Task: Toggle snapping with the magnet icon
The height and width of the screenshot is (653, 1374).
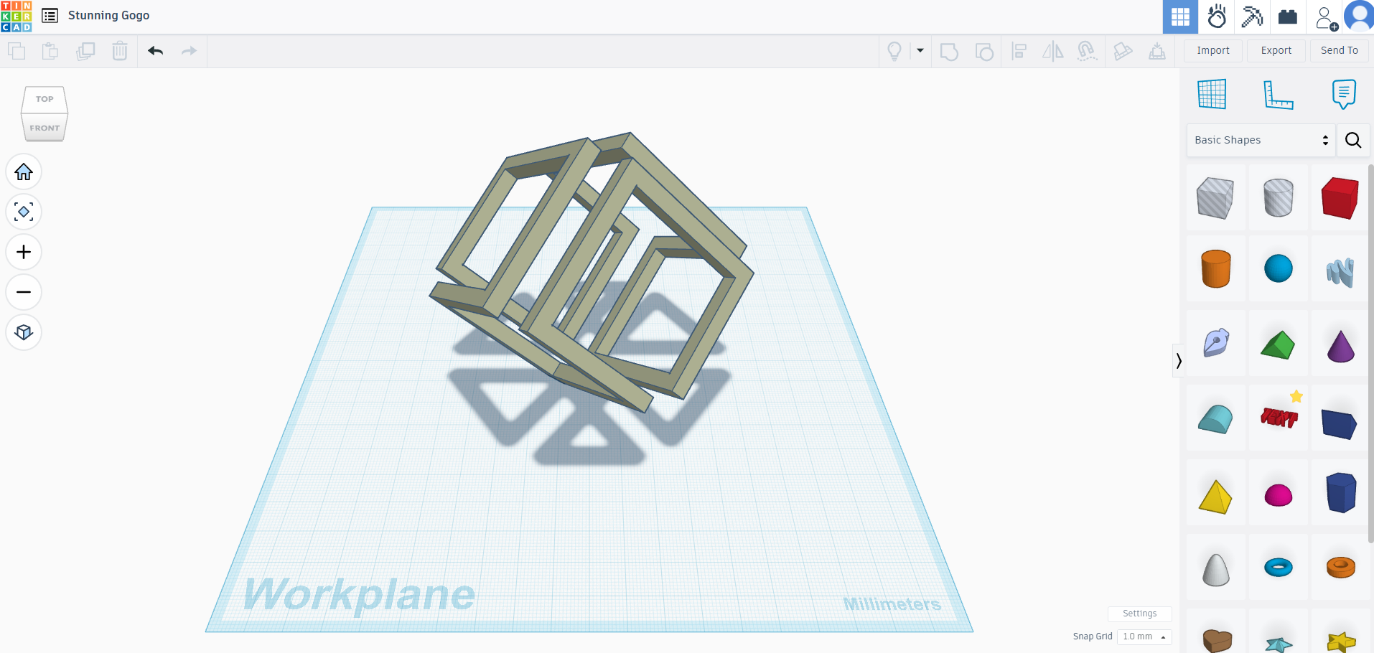Action: coord(1088,51)
